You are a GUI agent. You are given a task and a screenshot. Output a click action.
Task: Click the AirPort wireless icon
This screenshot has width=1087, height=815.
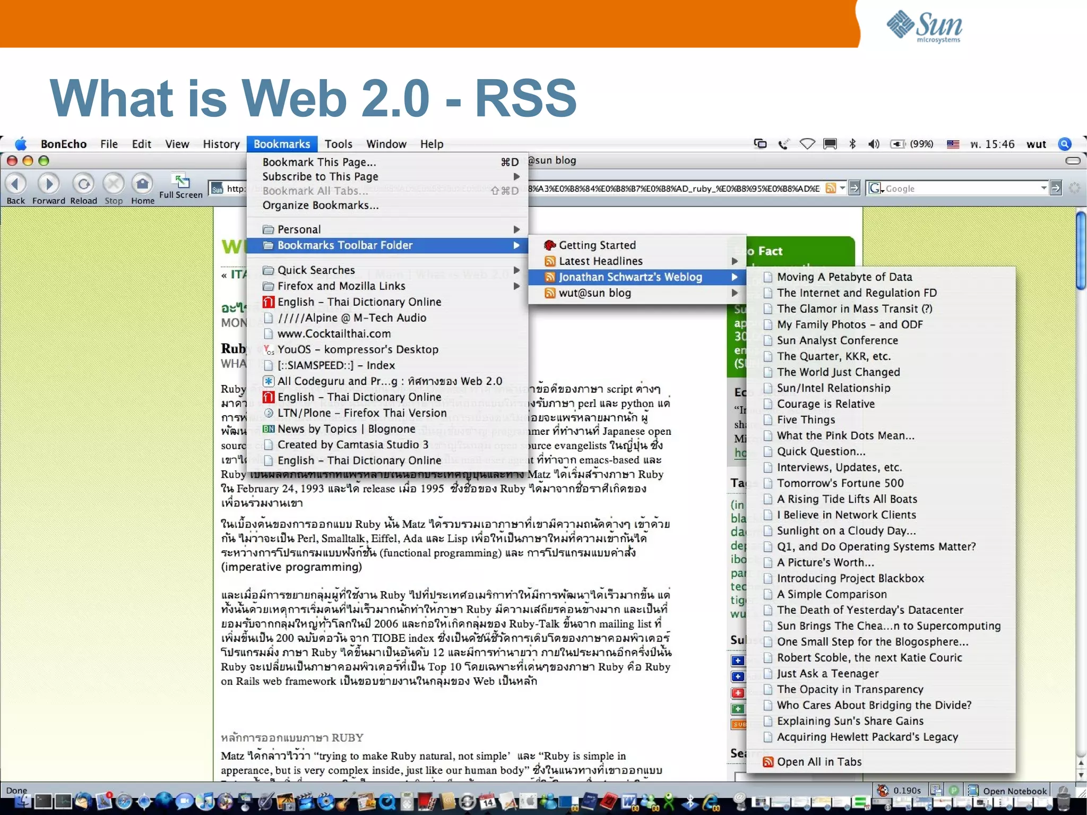point(807,144)
